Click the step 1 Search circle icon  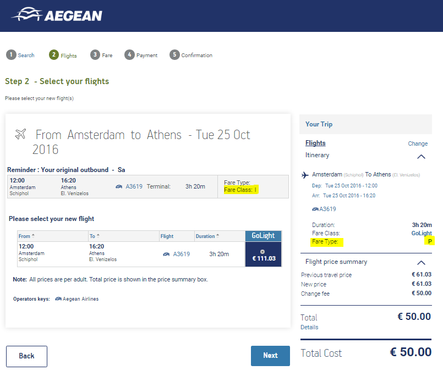11,55
